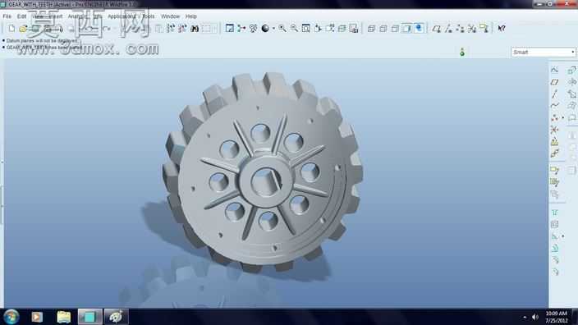Open the Window menu

[x=170, y=16]
